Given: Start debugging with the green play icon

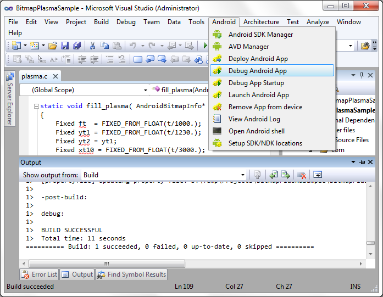Looking at the screenshot, I should [205, 46].
